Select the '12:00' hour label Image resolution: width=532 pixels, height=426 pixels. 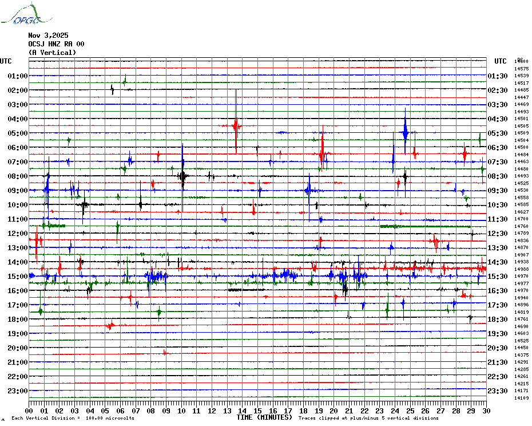click(x=18, y=234)
